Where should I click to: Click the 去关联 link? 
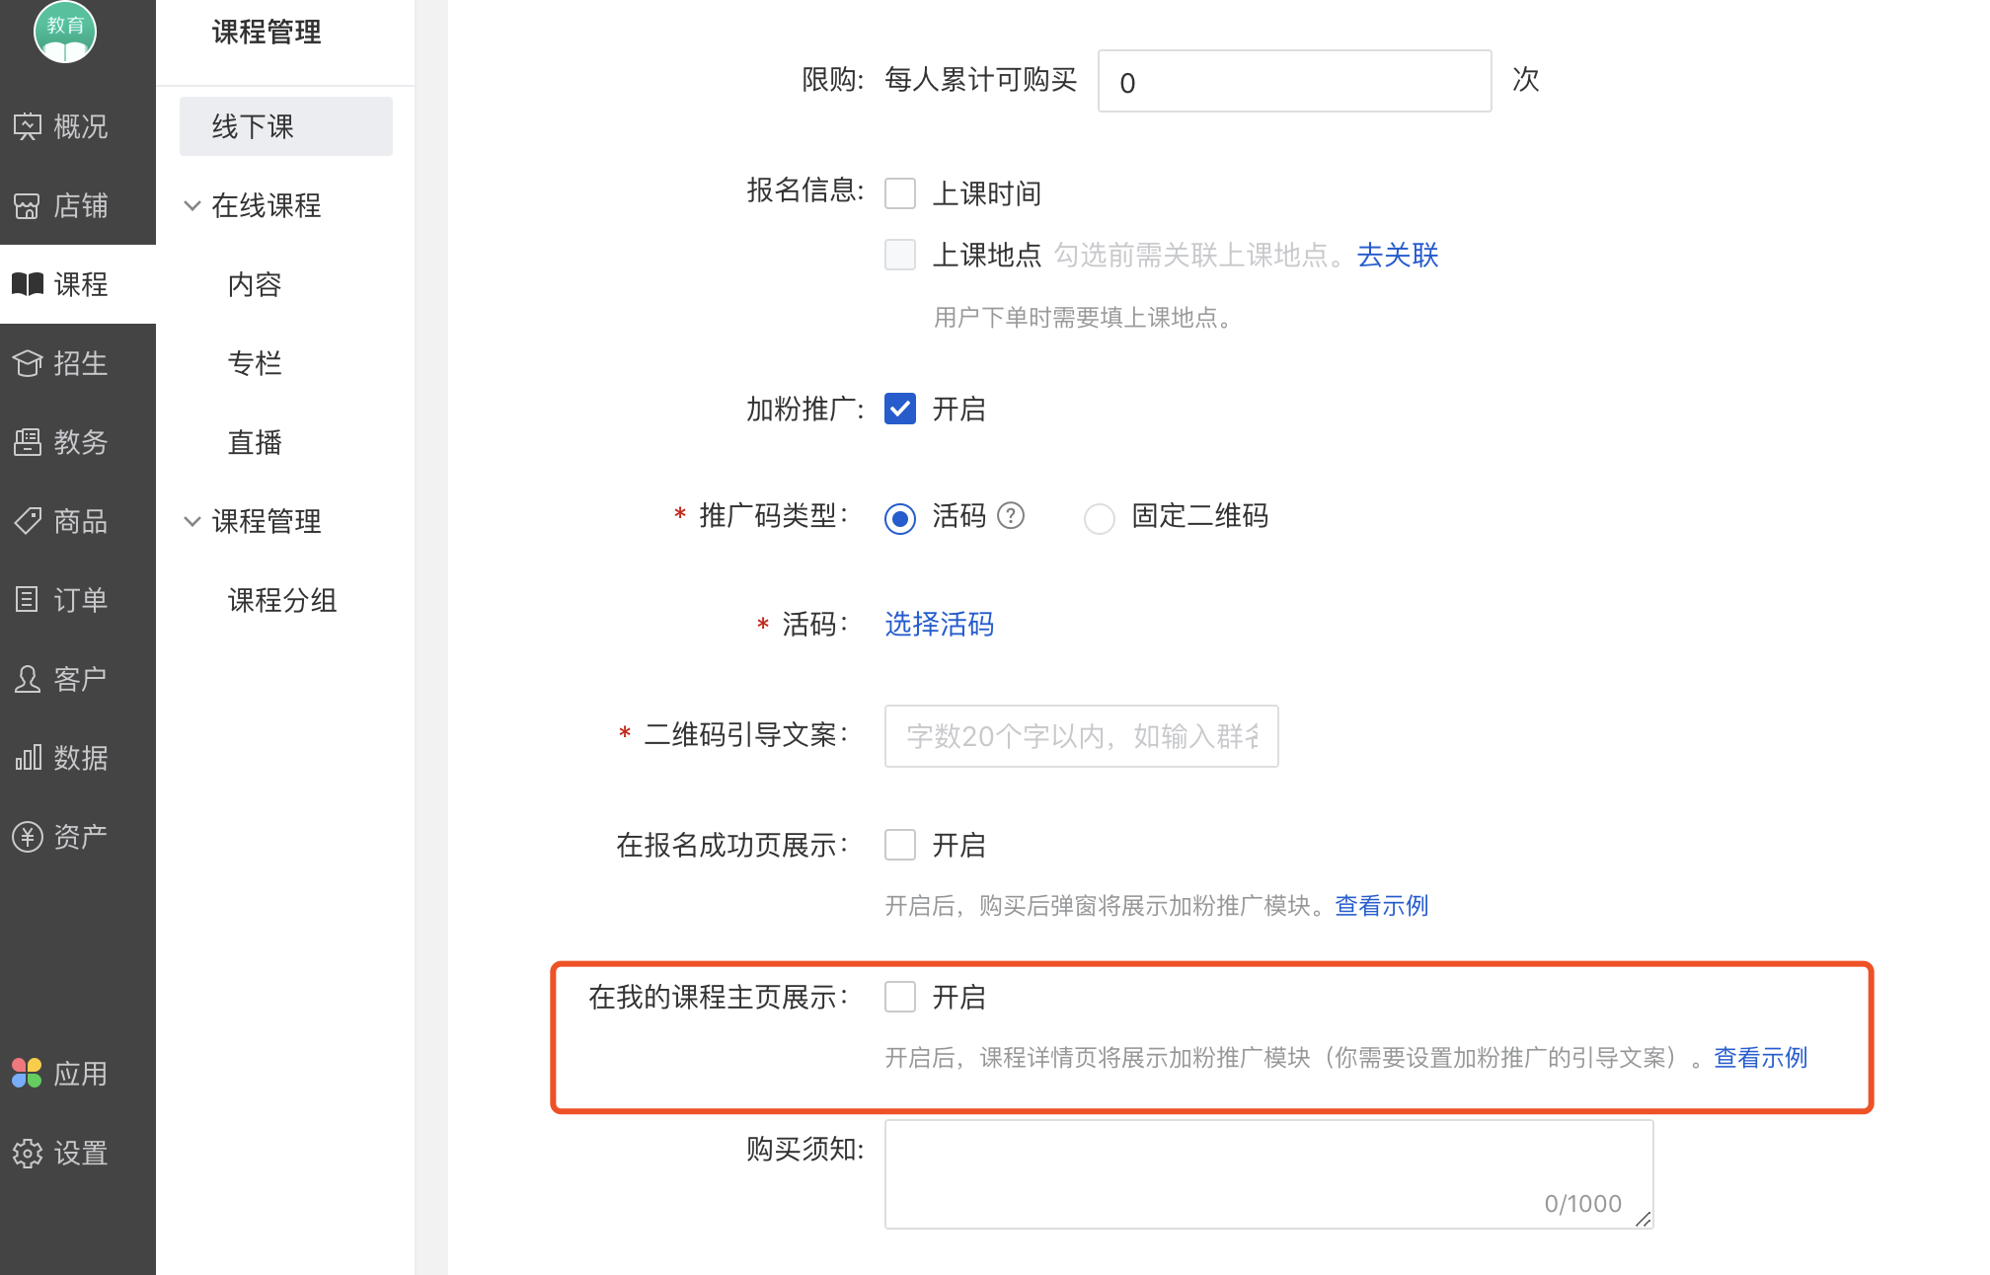coord(1398,255)
